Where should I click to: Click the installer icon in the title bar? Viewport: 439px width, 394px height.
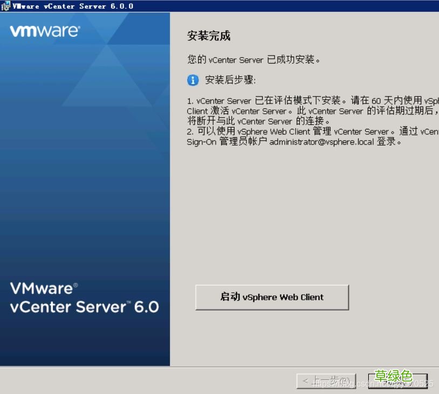(5, 6)
